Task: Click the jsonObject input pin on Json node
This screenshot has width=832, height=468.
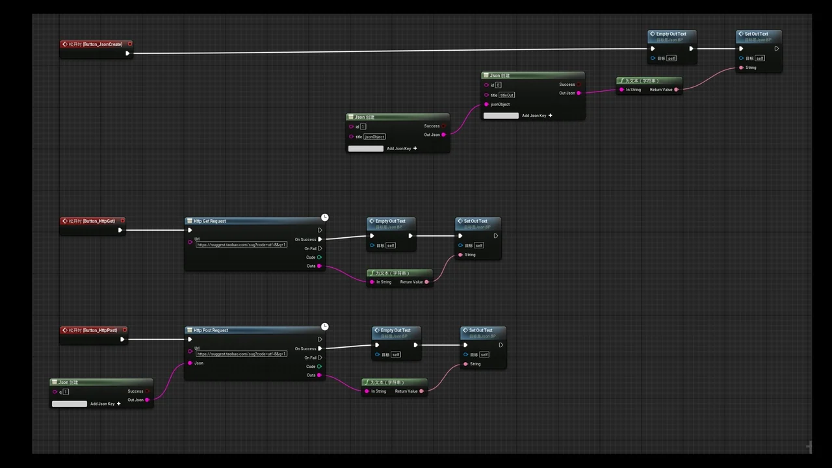Action: click(x=486, y=104)
